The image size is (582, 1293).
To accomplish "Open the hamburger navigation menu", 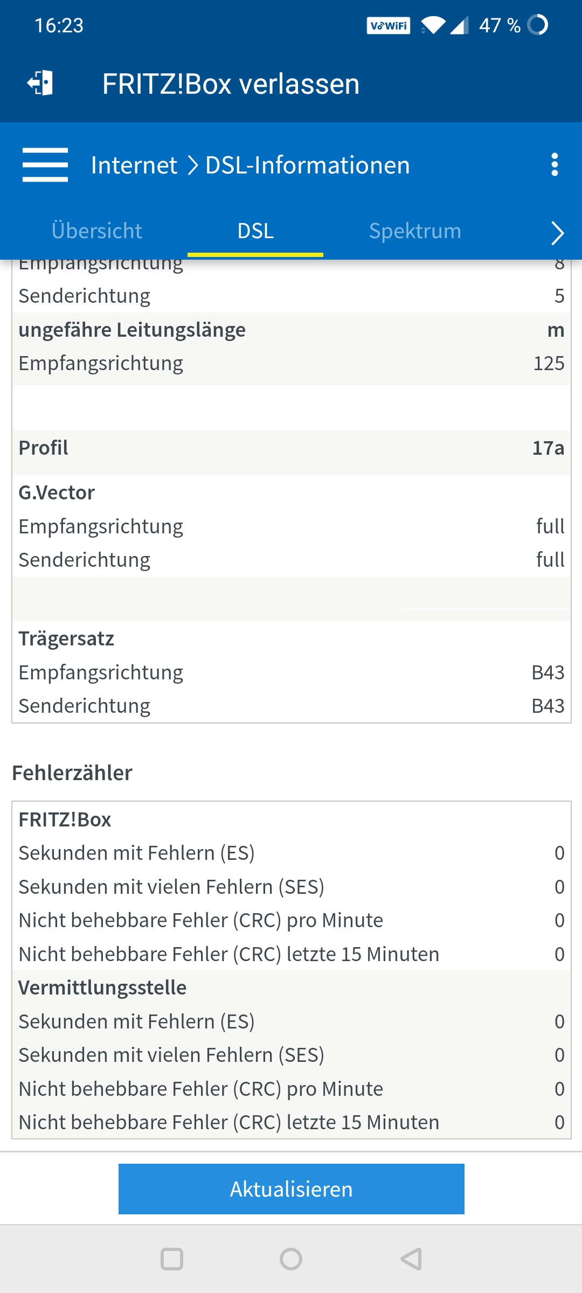I will click(x=45, y=165).
